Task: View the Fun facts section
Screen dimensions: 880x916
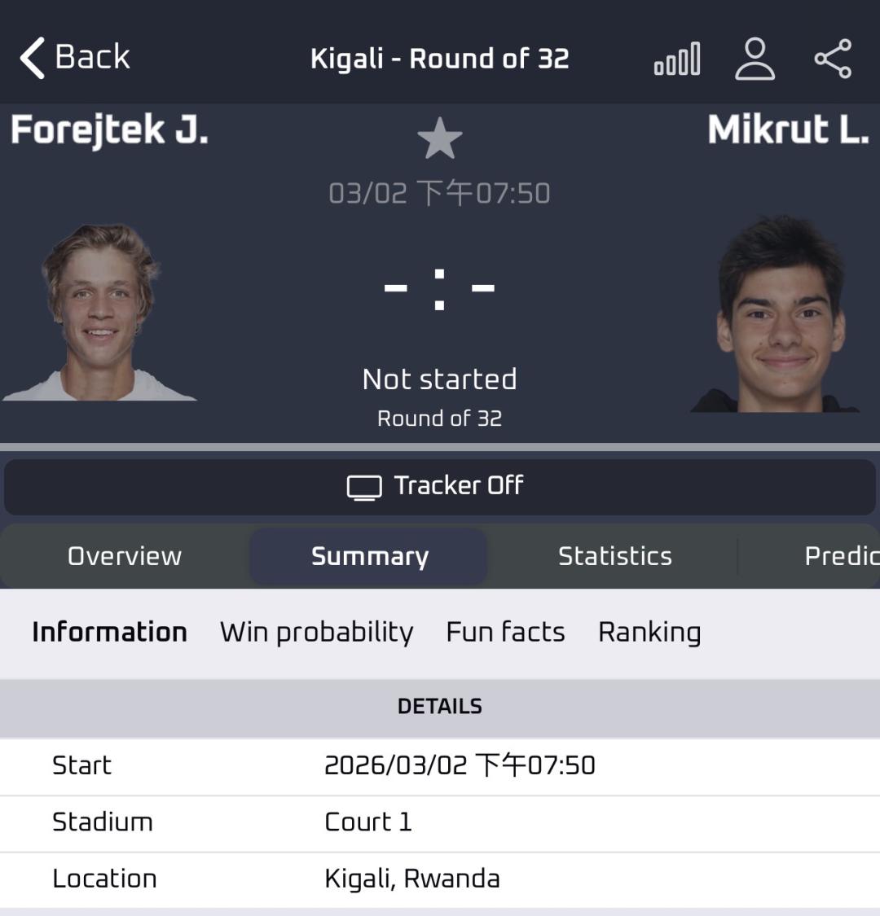Action: click(505, 633)
